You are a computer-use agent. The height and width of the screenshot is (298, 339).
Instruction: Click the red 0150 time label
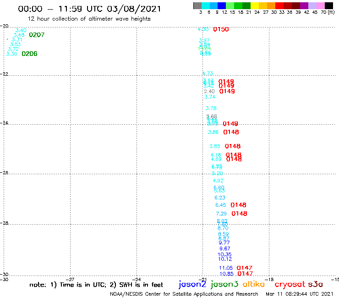point(221,29)
